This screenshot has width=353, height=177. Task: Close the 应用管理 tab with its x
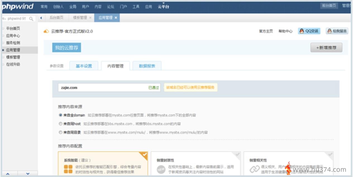click(116, 18)
